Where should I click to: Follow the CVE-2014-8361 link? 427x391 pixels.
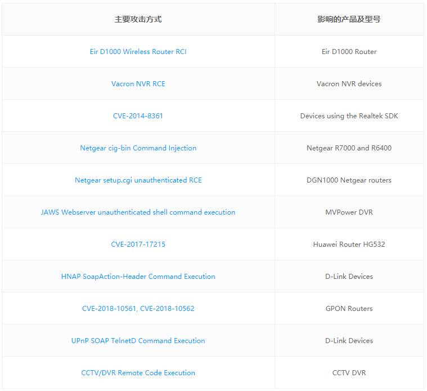138,116
